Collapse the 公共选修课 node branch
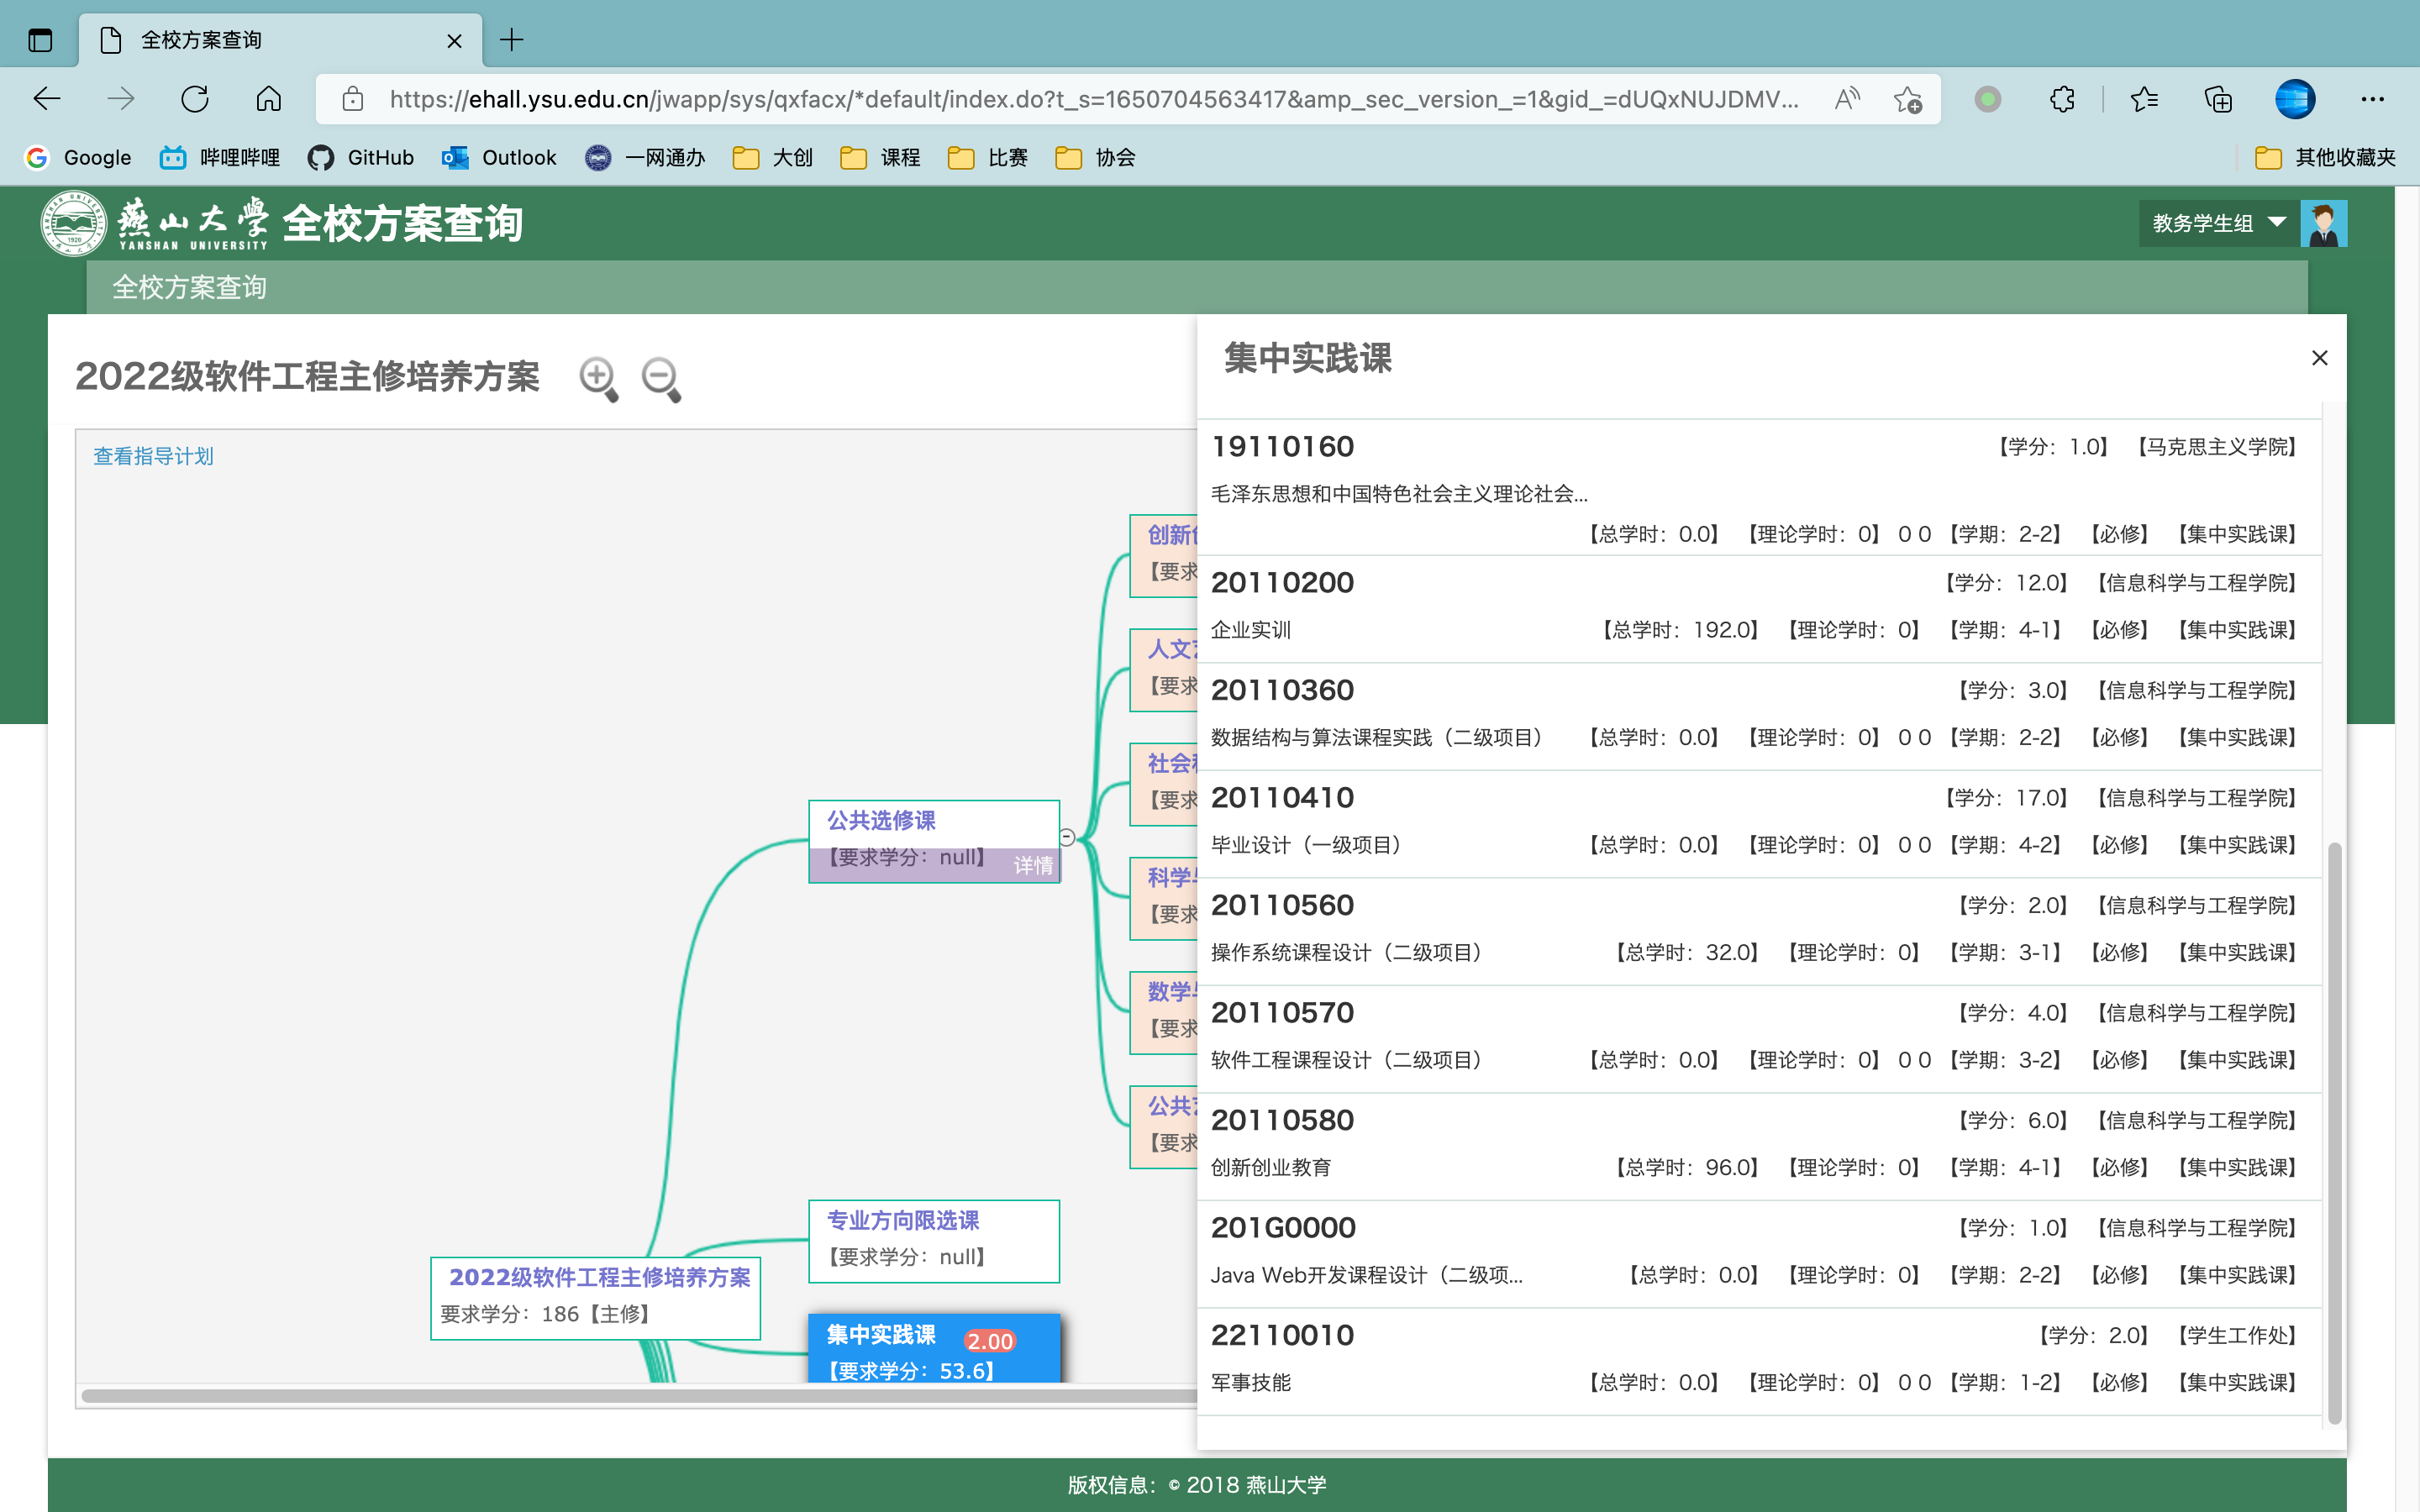2420x1512 pixels. coord(1067,838)
